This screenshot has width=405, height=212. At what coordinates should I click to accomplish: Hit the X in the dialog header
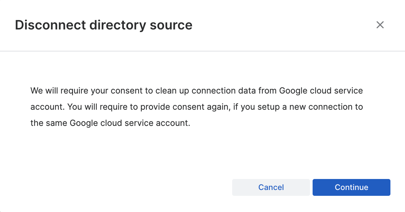point(380,25)
